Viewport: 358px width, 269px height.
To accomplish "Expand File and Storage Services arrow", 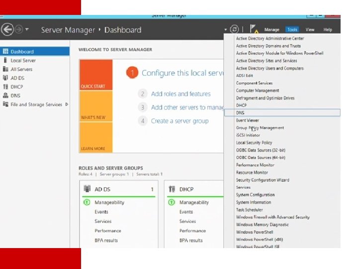I will click(67, 104).
